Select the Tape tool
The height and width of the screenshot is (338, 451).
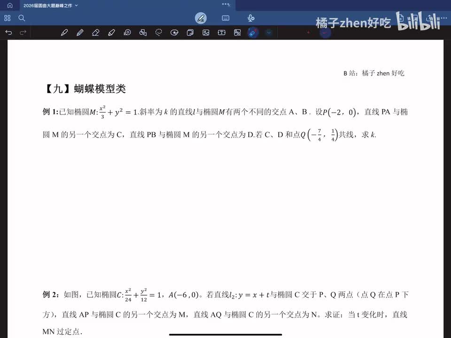click(x=127, y=32)
